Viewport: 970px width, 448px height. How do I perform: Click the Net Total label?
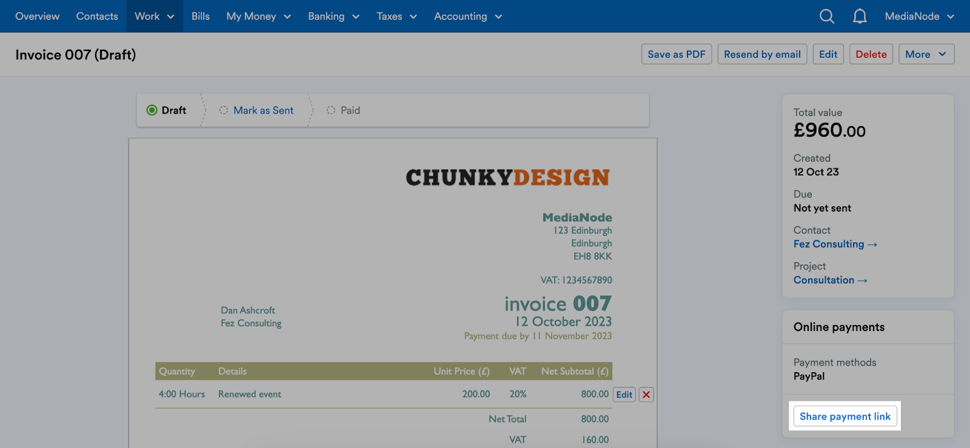coord(507,419)
